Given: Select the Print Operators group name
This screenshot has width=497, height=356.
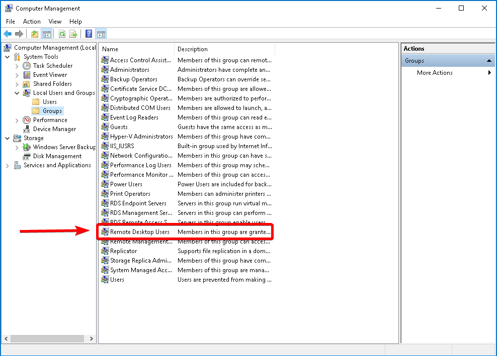Looking at the screenshot, I should coord(130,194).
